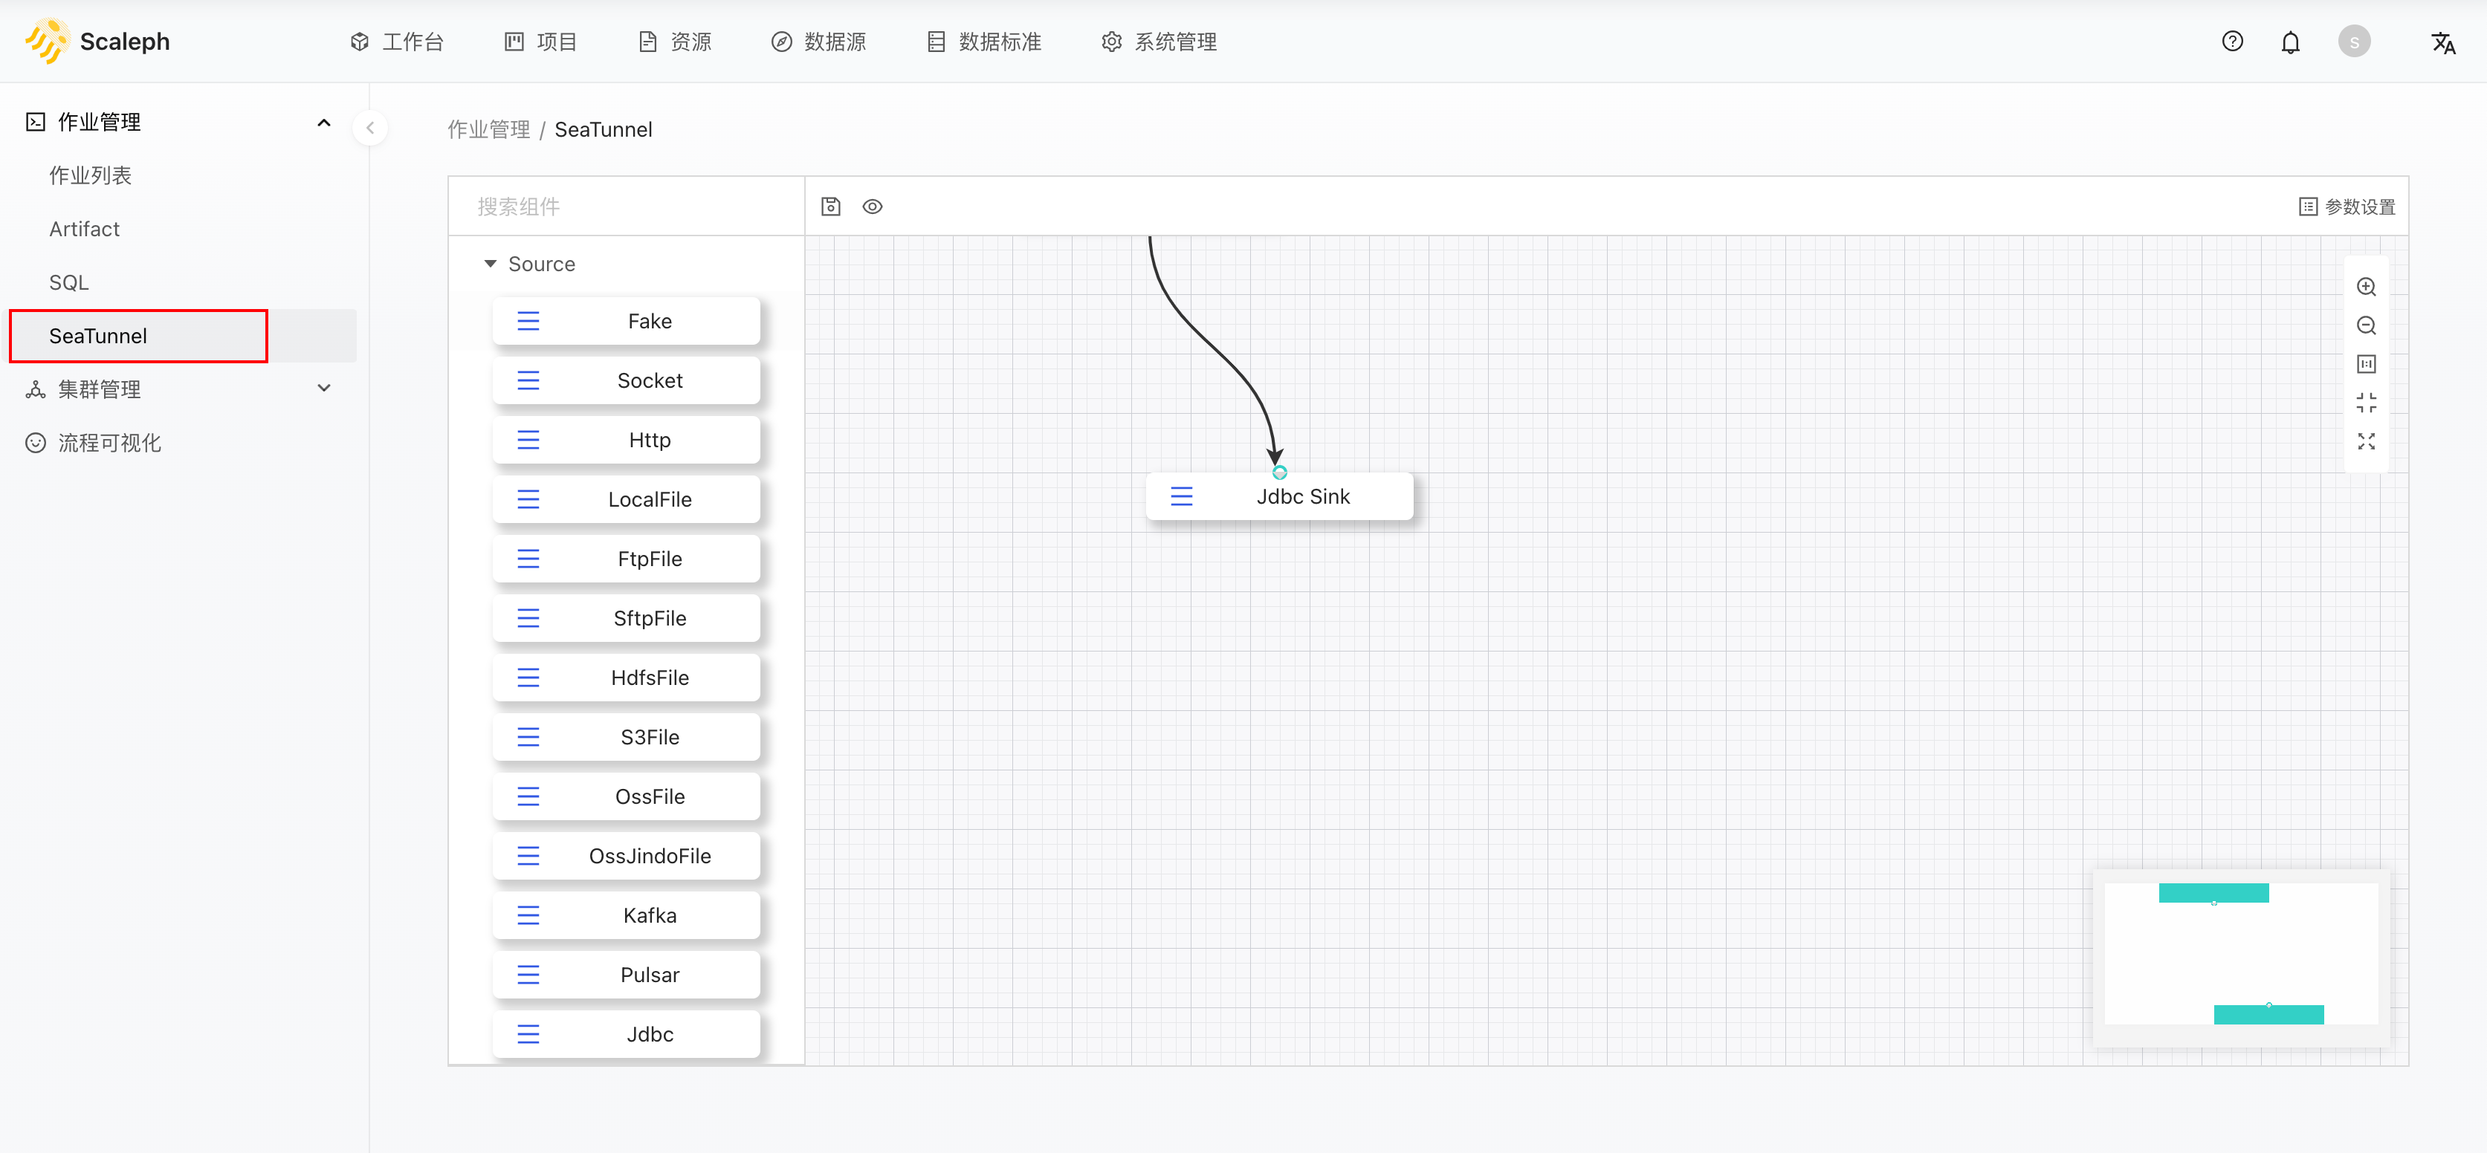Open the help question mark icon

2233,41
